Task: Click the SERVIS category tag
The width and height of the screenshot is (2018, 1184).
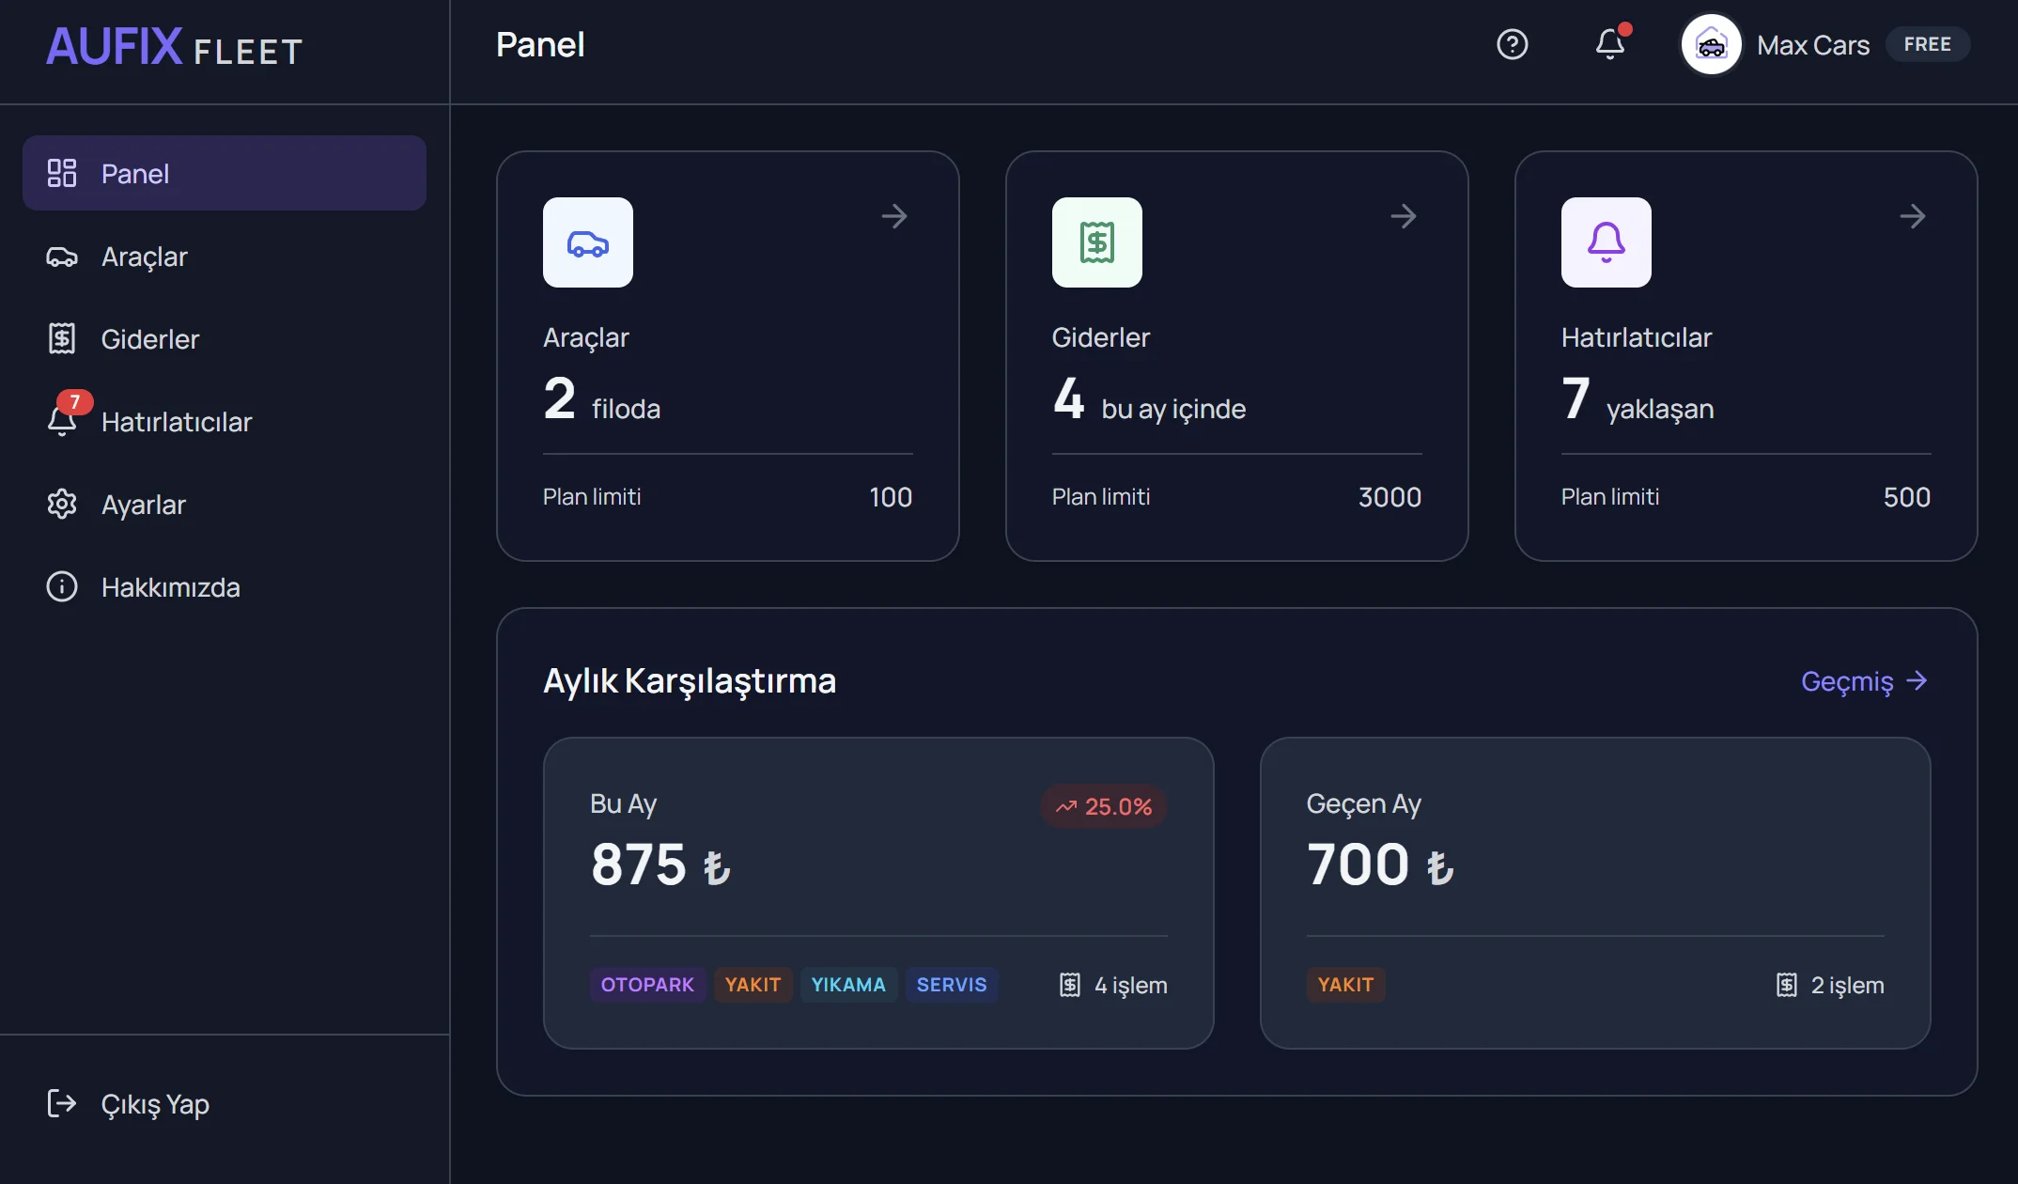Action: [952, 985]
